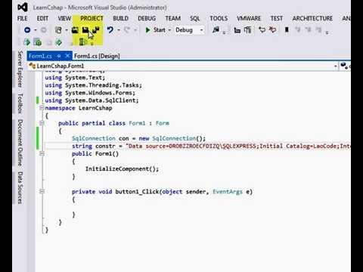The width and height of the screenshot is (363, 272).
Task: Open the VIEW menu
Action: pos(64,18)
